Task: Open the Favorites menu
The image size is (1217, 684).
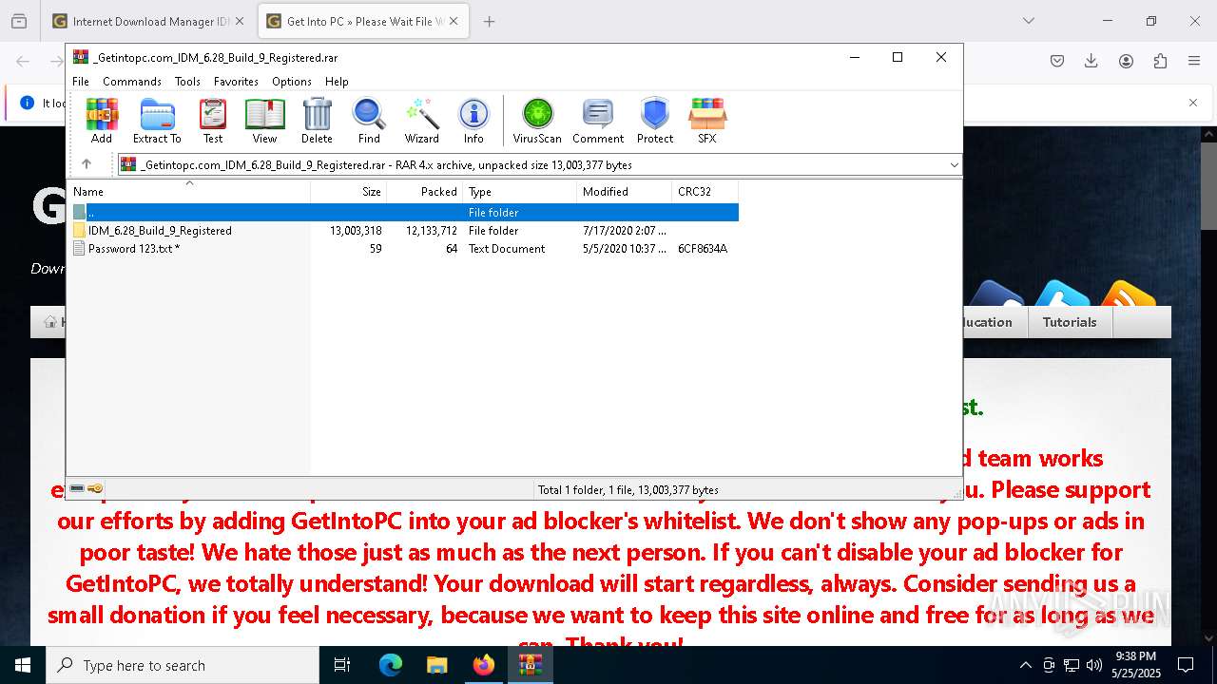Action: [x=236, y=82]
